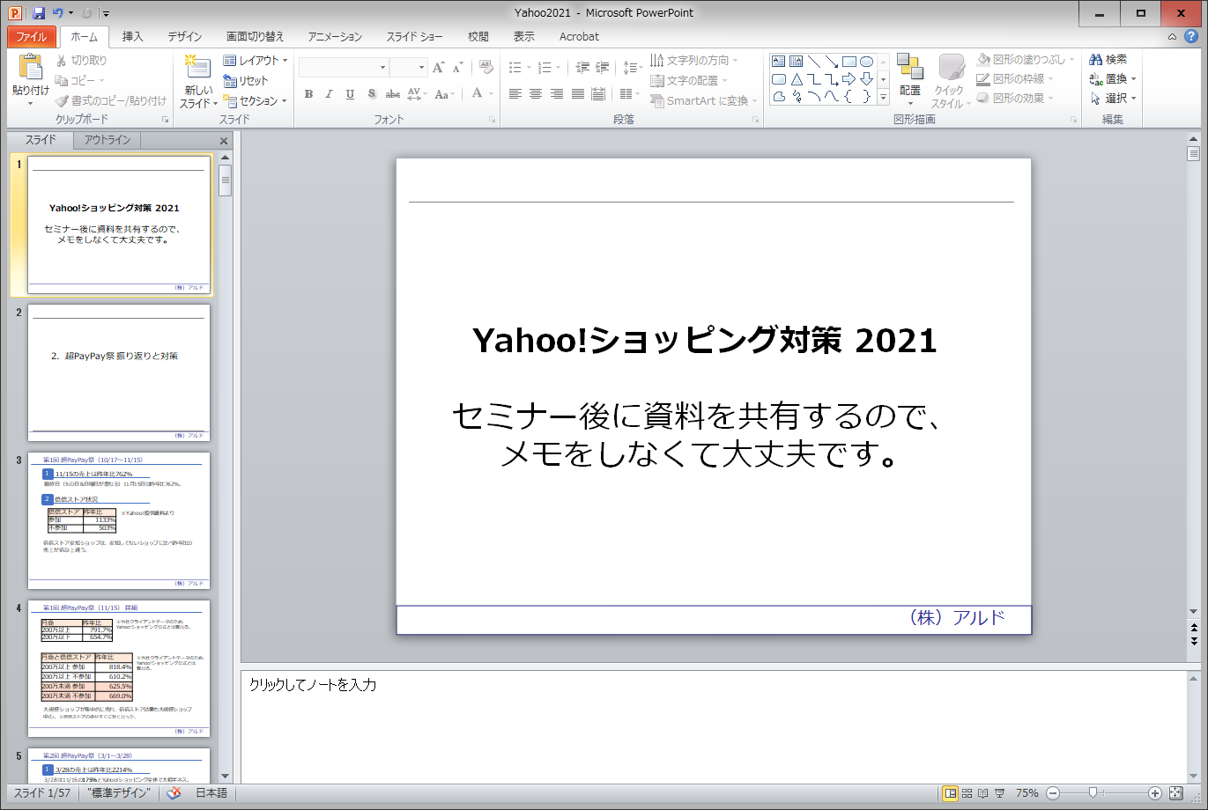Select the oval shape in shapes gallery
Image resolution: width=1208 pixels, height=810 pixels.
867,62
